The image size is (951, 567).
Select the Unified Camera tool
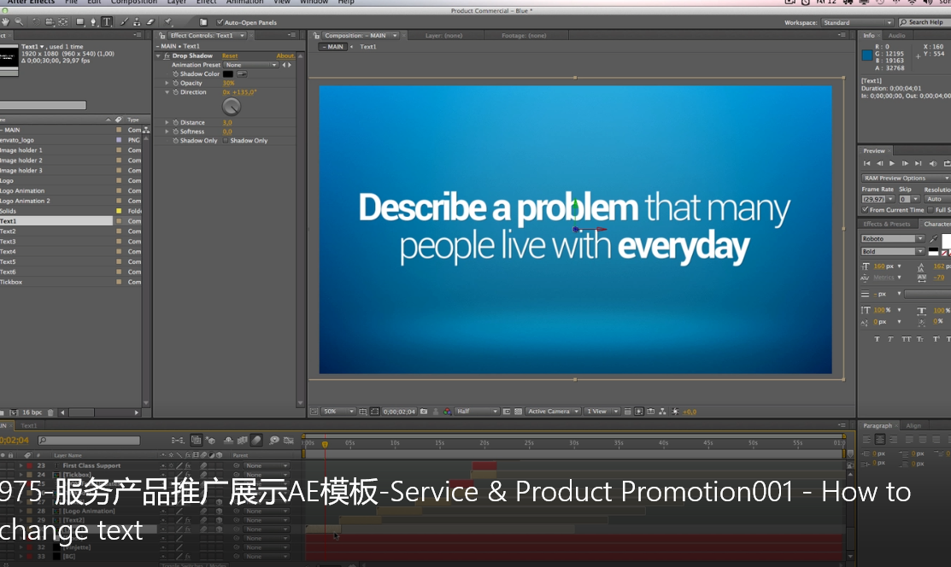pyautogui.click(x=49, y=22)
